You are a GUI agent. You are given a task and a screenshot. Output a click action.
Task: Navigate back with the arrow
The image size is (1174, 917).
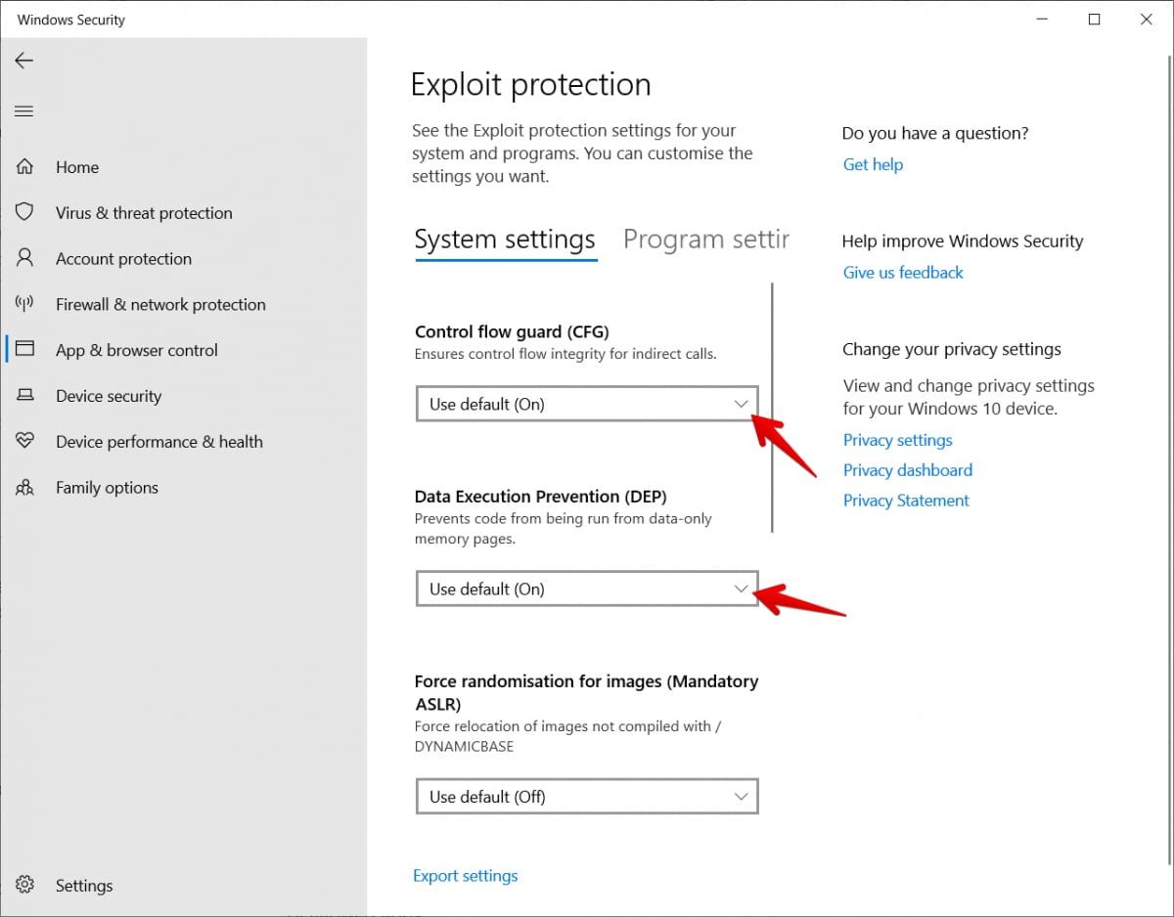tap(23, 61)
